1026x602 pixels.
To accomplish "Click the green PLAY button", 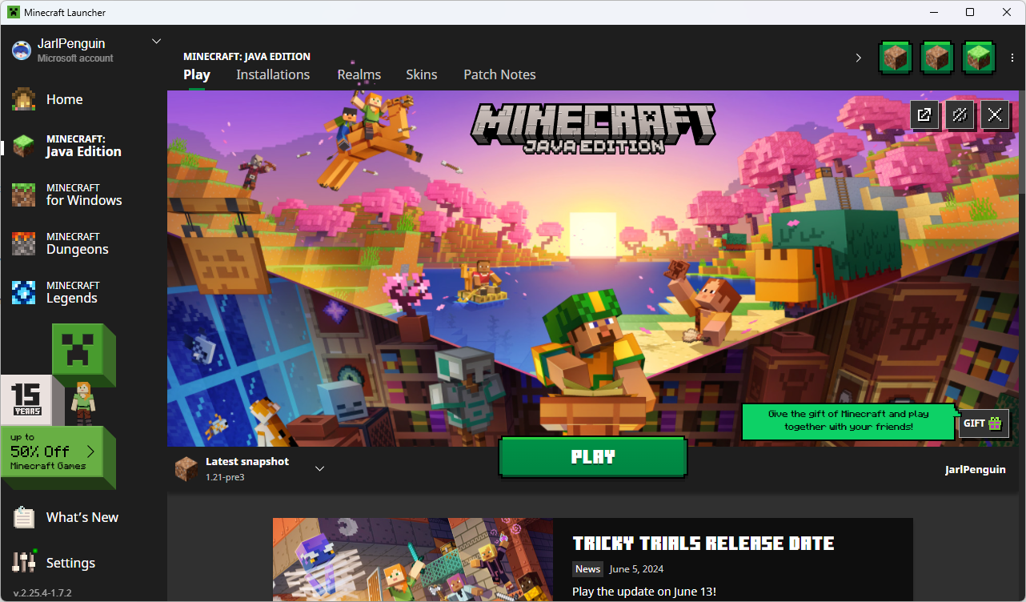I will click(593, 457).
